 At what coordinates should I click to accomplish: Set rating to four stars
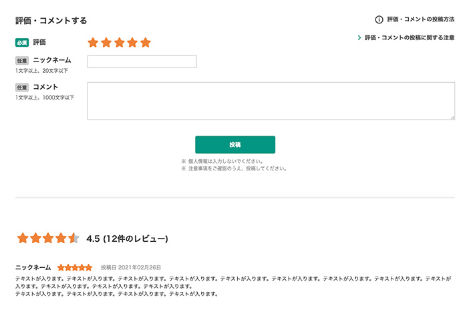[132, 43]
